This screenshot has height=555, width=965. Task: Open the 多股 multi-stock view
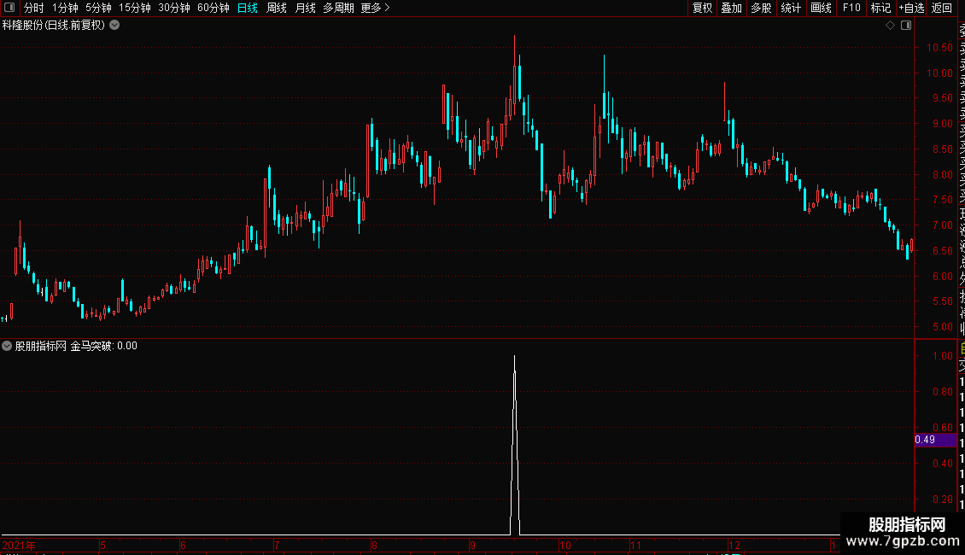point(761,8)
